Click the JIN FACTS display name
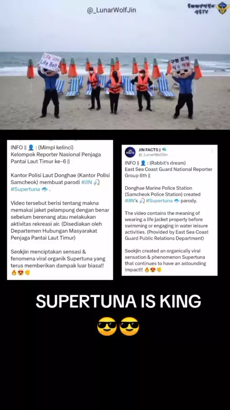Image resolution: width=230 pixels, height=410 pixels. (148, 150)
